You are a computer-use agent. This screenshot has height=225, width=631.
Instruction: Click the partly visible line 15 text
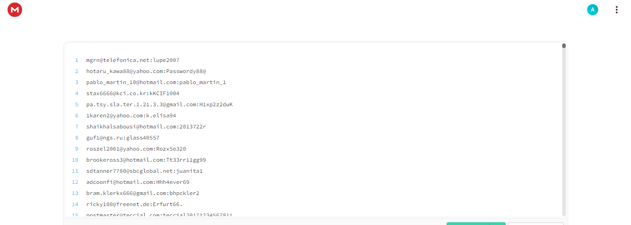[159, 215]
